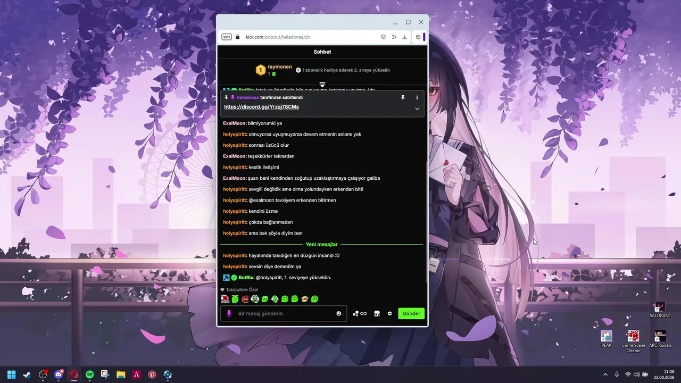Expand the pinned message chevron
Viewport: 681px width, 383px height.
click(417, 109)
